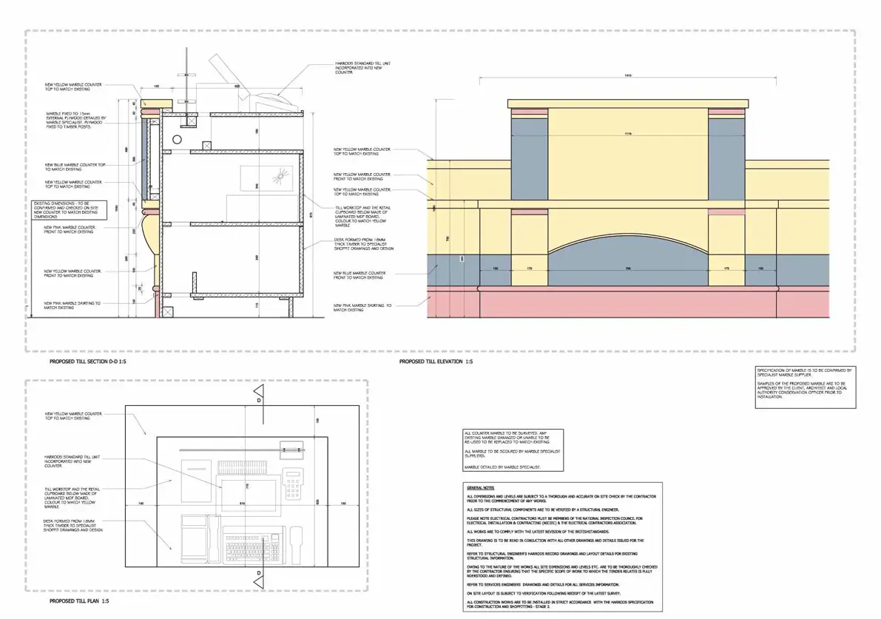Click the 'PROPOSED TILL ELEVATION 1:5' title
Viewport: 881px width, 619px height.
(435, 362)
